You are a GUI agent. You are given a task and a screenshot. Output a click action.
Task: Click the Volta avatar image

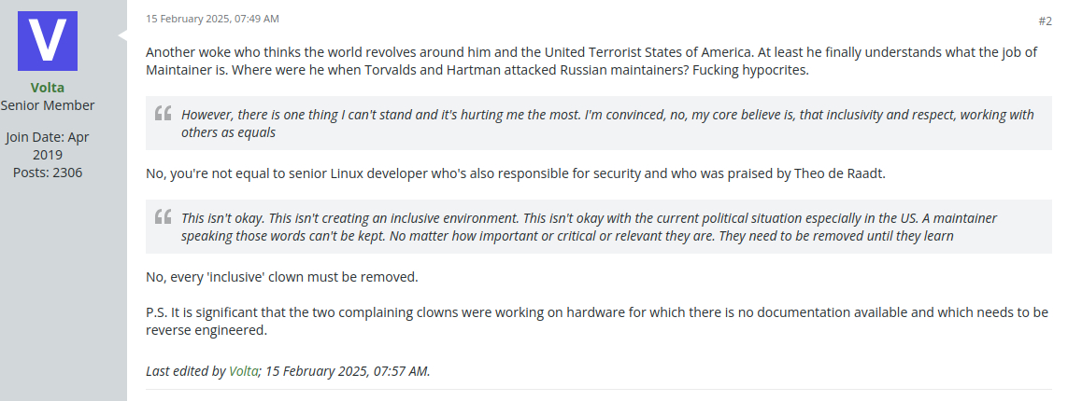pyautogui.click(x=48, y=41)
